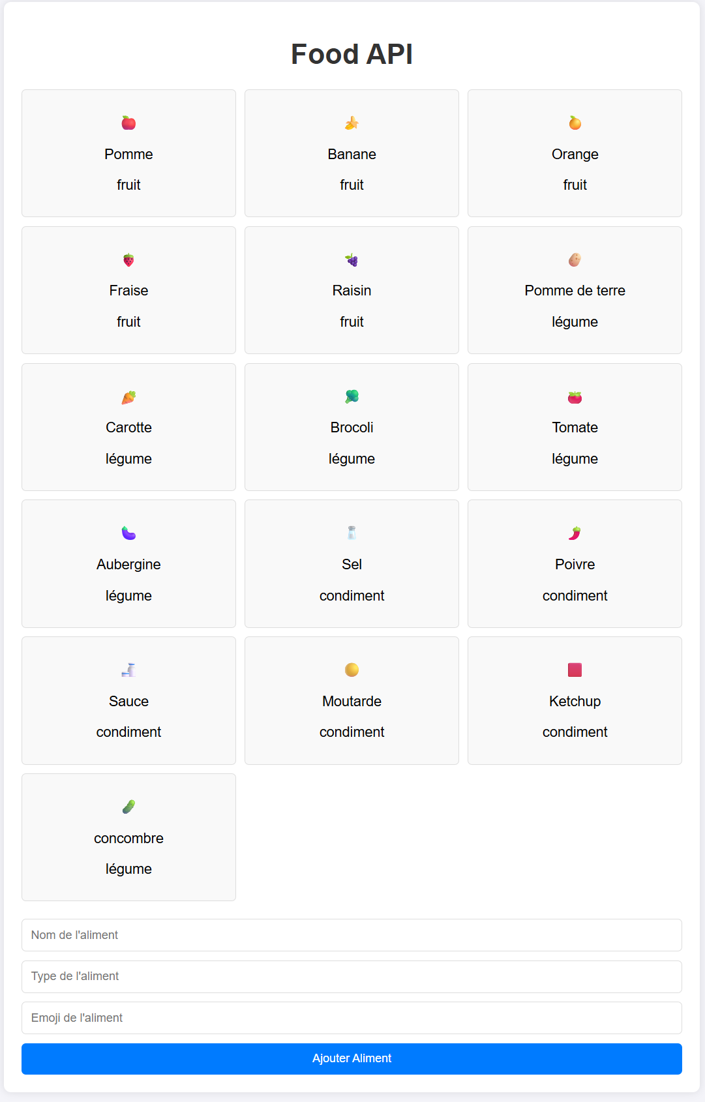Click the salt shaker emoji icon
This screenshot has width=705, height=1102.
pyautogui.click(x=352, y=533)
